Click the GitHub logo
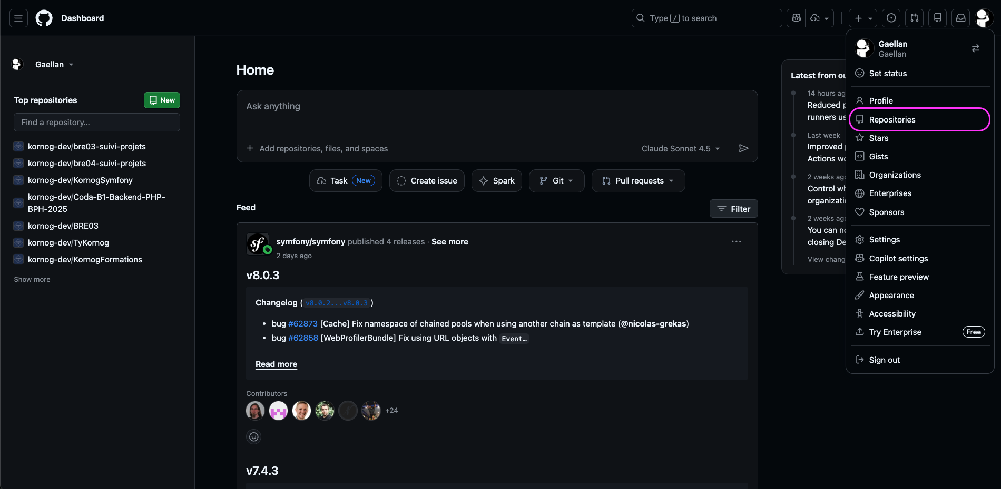 (44, 18)
